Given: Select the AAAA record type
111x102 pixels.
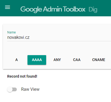Looking at the screenshot, I should (x=37, y=60).
